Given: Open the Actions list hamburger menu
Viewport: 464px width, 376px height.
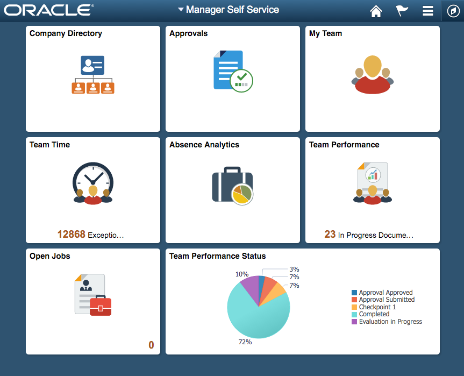Looking at the screenshot, I should [427, 11].
